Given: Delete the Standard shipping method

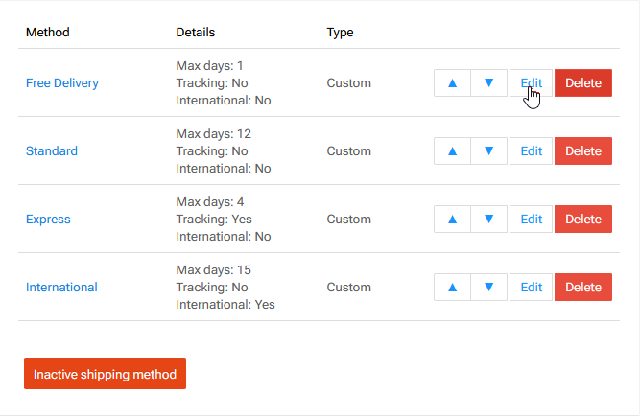Looking at the screenshot, I should [x=582, y=151].
